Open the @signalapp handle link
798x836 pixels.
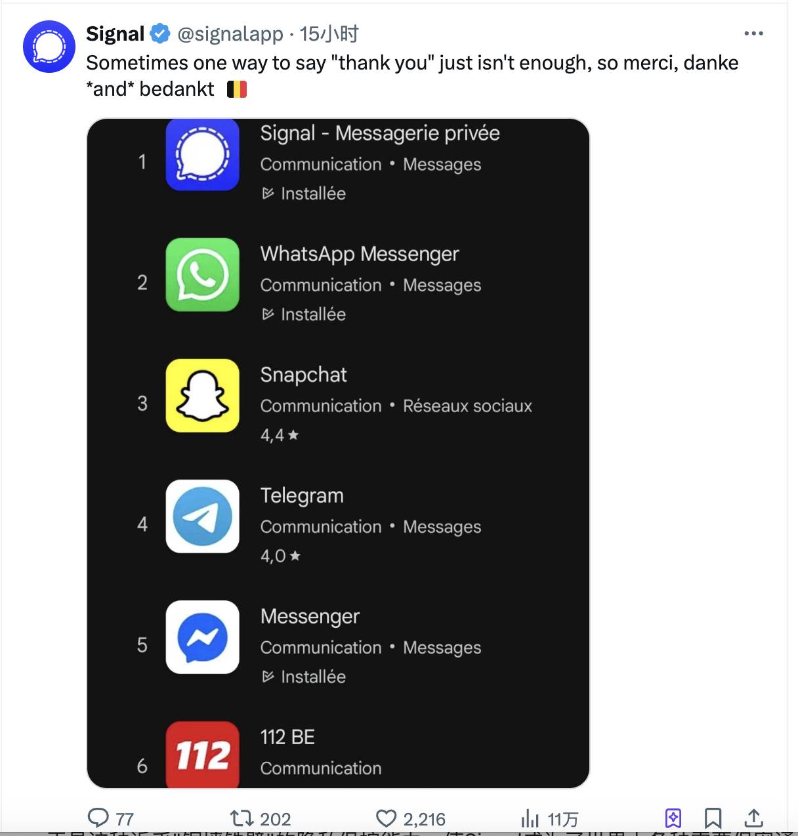(x=230, y=34)
